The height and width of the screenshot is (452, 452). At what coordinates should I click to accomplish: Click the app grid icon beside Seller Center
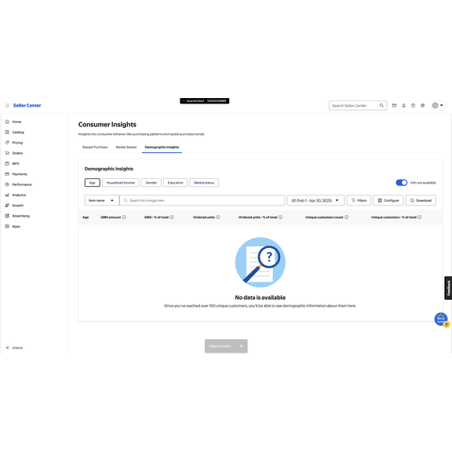click(8, 105)
